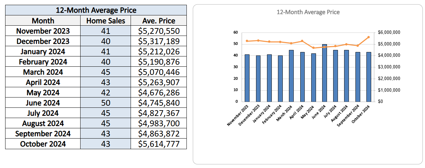
Task: Click the "March 2024" table cell
Action: [43, 72]
